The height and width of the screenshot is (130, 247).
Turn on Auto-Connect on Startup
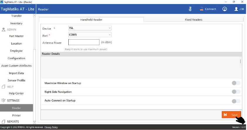click(x=236, y=101)
